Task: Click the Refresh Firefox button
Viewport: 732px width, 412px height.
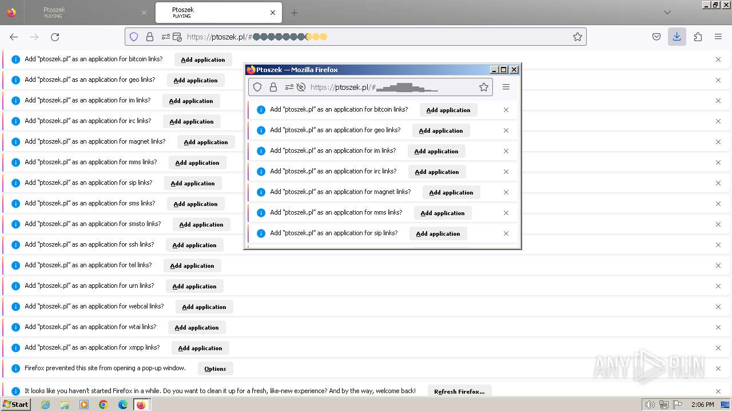Action: (x=459, y=391)
